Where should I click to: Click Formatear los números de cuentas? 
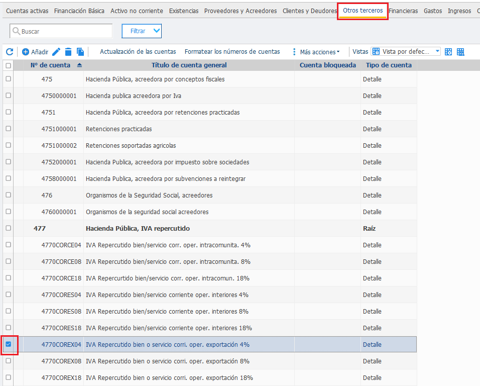tap(232, 52)
